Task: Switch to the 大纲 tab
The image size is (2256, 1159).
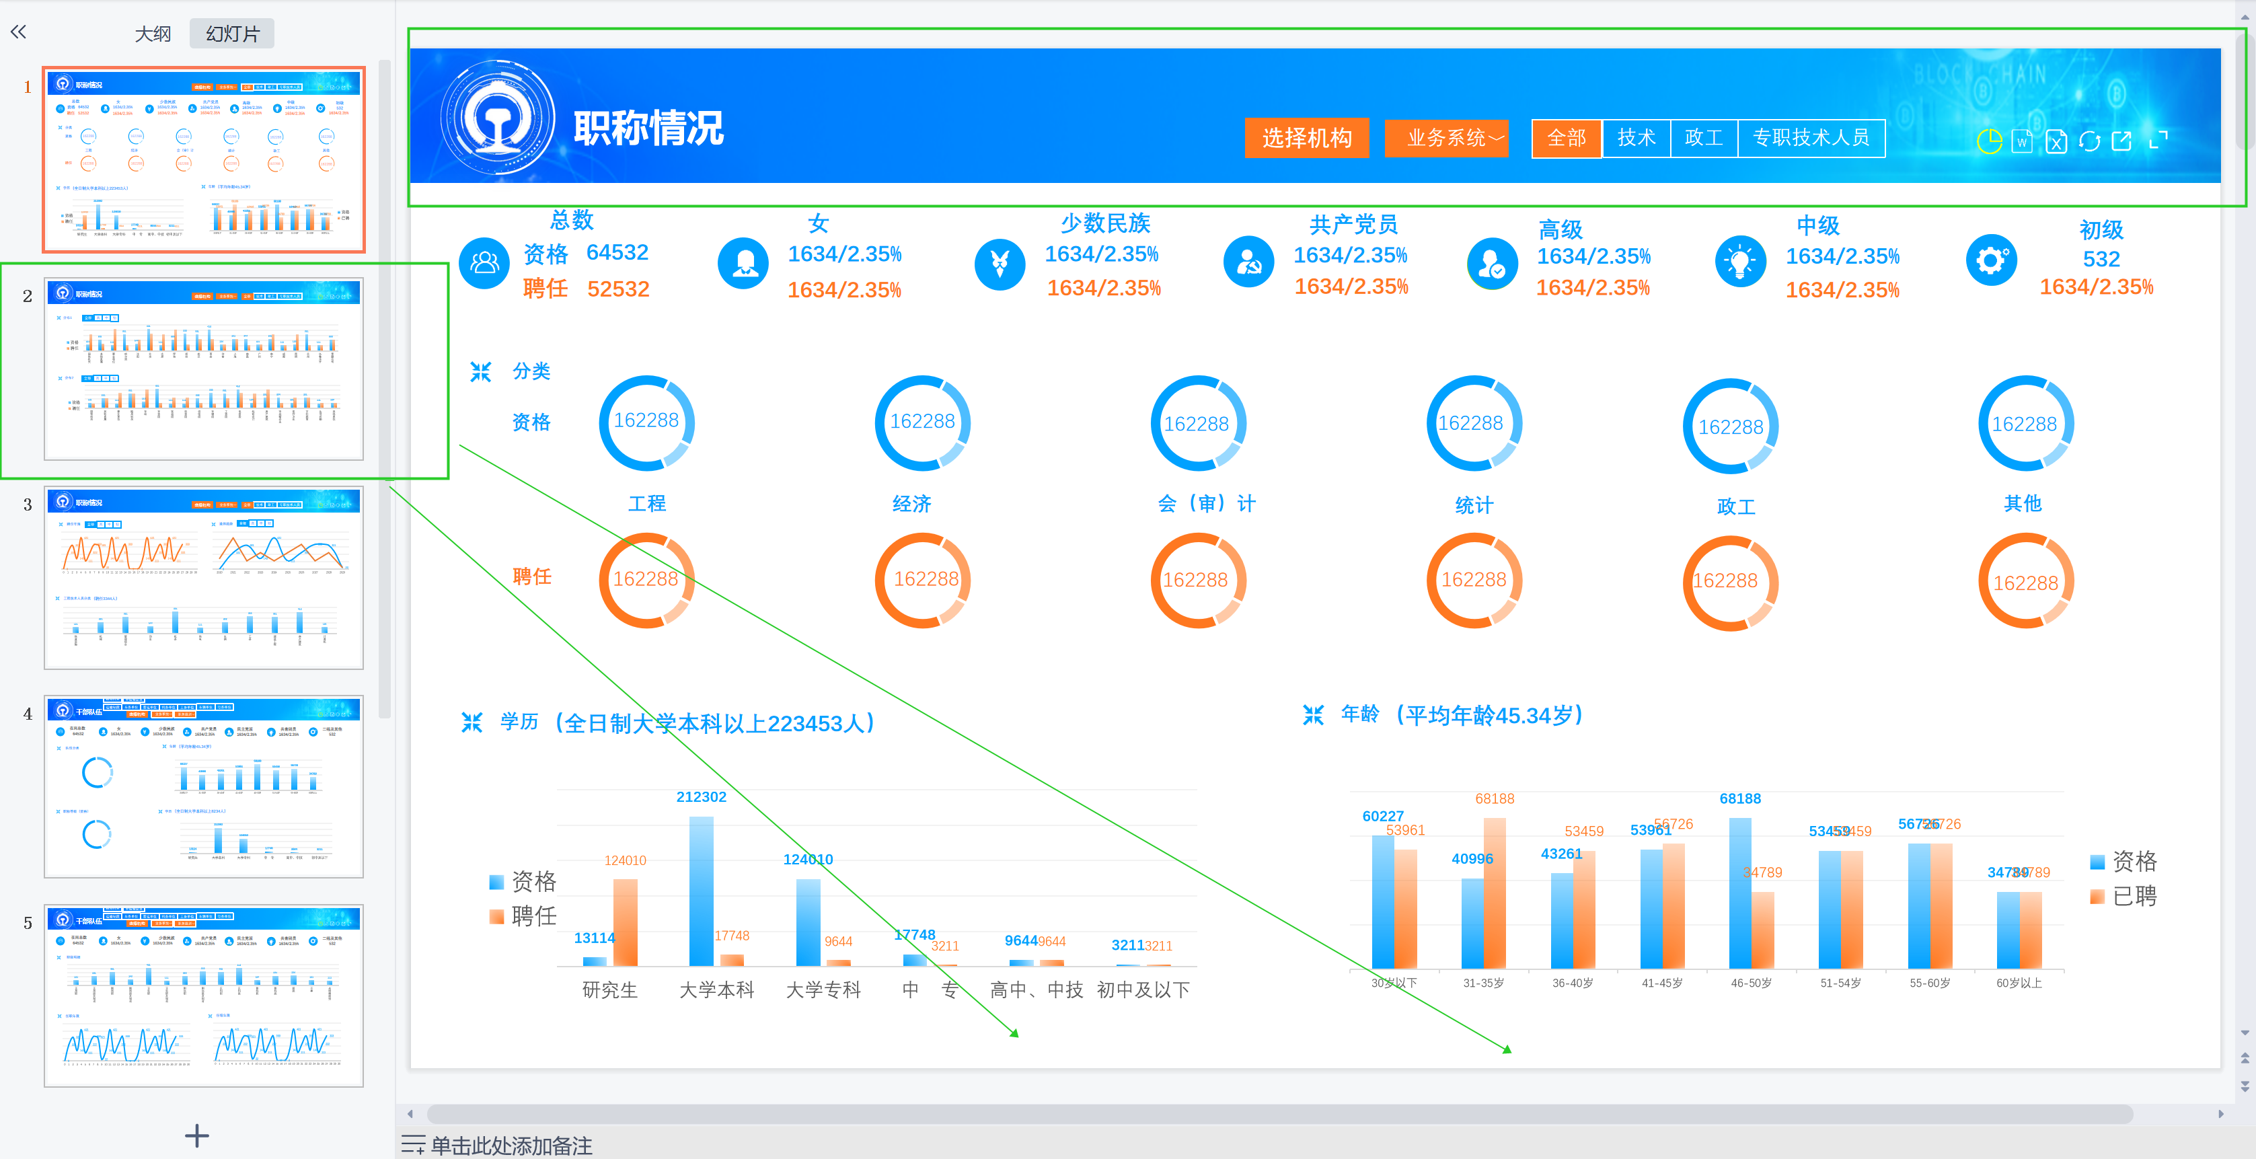Action: (153, 33)
